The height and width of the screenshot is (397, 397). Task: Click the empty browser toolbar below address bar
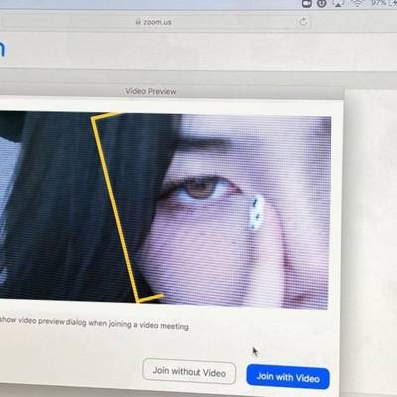pos(198,52)
